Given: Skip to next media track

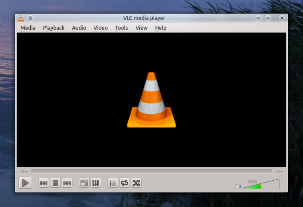Looking at the screenshot, I should click(67, 183).
